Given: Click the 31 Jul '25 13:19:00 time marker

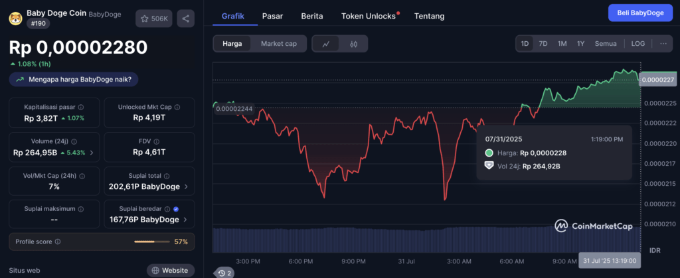Looking at the screenshot, I should pyautogui.click(x=610, y=261).
